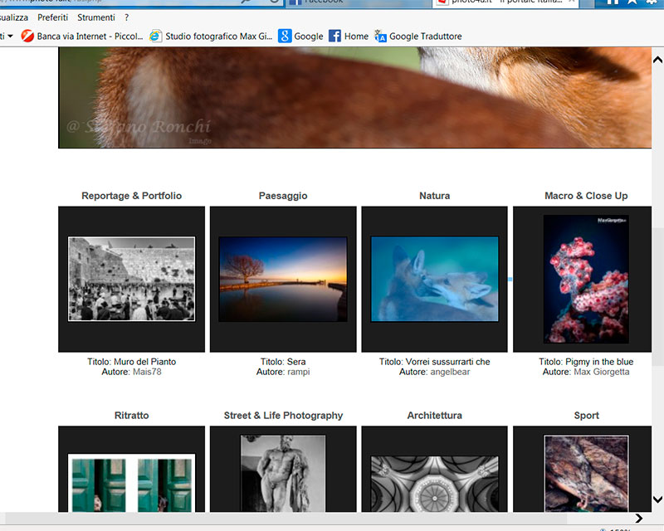Click the text 'Titolo: Pigmy in the blue'

tap(586, 362)
